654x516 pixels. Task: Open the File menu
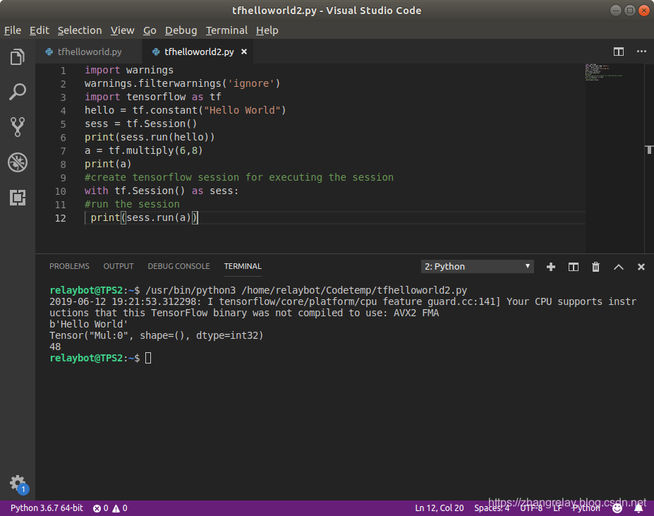[x=13, y=30]
